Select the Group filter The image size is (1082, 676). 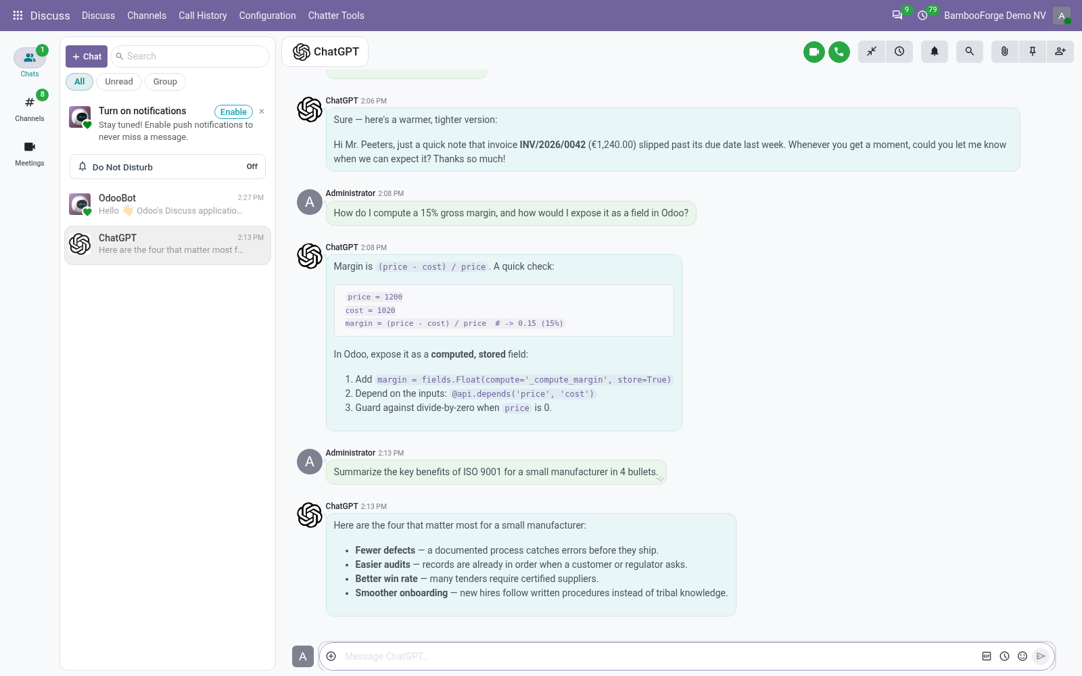tap(165, 82)
